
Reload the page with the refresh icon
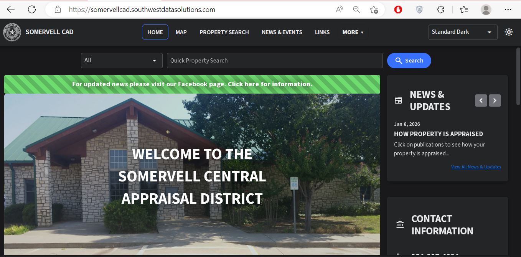32,10
